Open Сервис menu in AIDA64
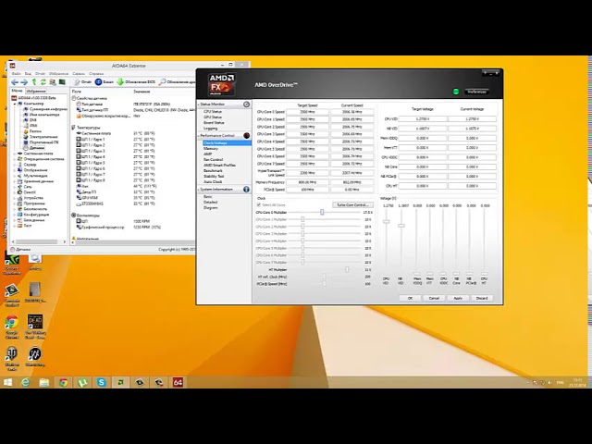 click(79, 74)
